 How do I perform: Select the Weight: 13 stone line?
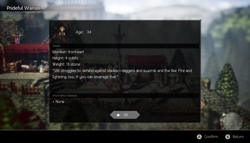click(66, 64)
